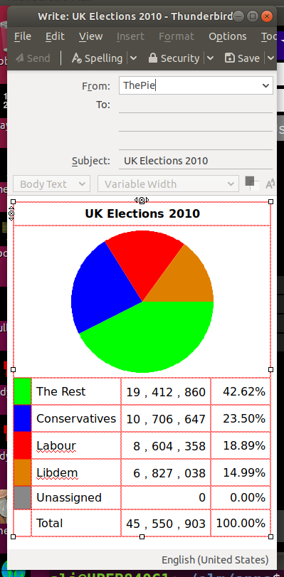Click the table column selector handle above title
This screenshot has height=577, width=284.
(142, 200)
